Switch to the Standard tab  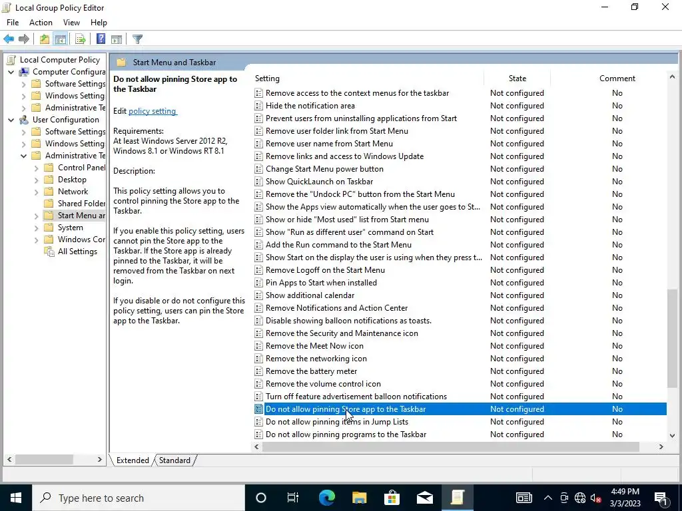[174, 460]
